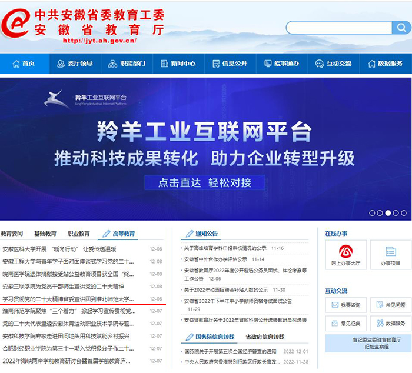This screenshot has width=412, height=373.
Task: Switch to the 国务院信息转载 tab
Action: click(215, 337)
